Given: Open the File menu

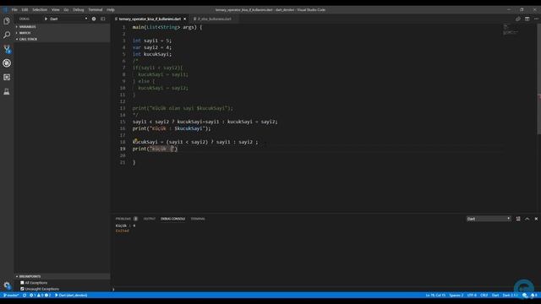Looking at the screenshot, I should pos(14,9).
